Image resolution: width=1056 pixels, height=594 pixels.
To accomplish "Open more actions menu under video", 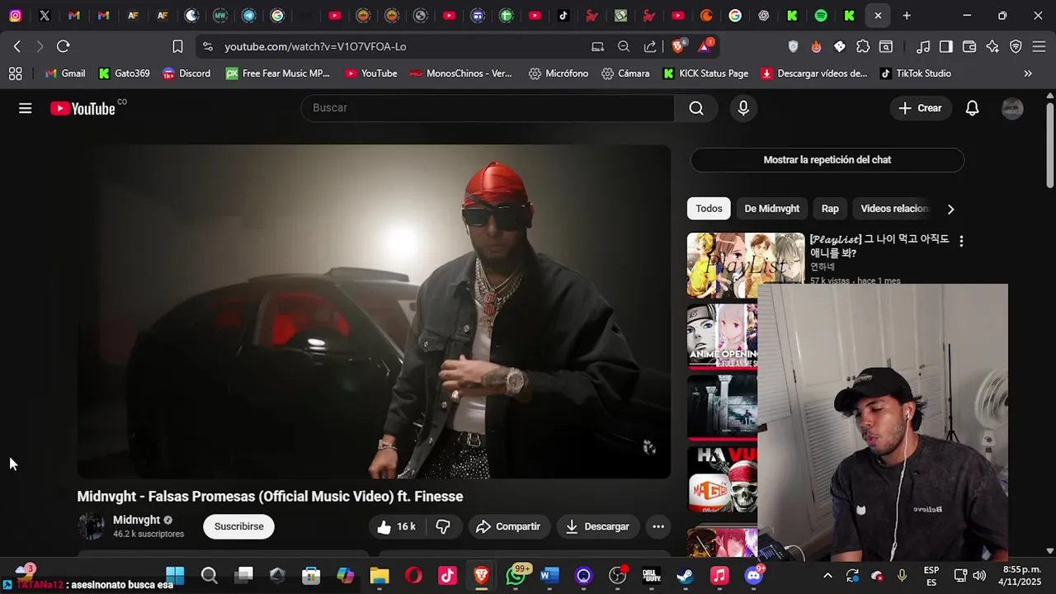I will (x=658, y=526).
